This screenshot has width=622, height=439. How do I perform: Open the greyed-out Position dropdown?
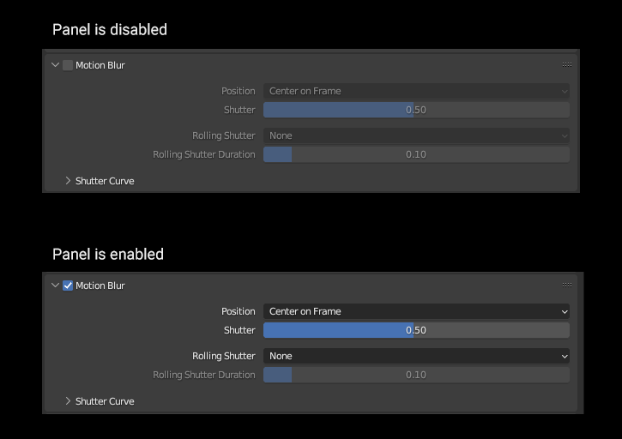coord(416,91)
